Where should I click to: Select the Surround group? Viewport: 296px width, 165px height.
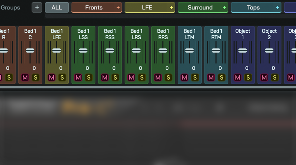[200, 8]
